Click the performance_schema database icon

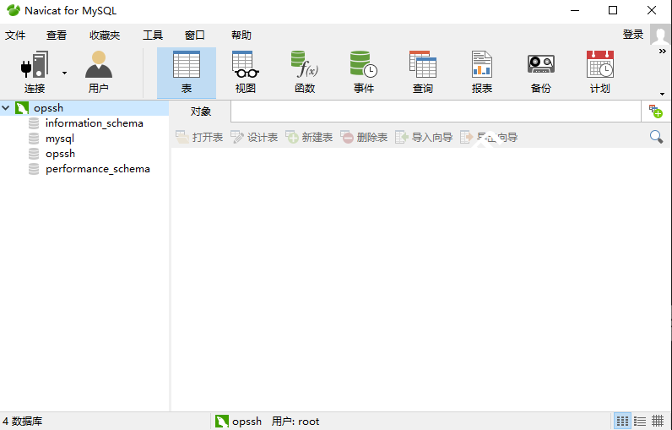pyautogui.click(x=34, y=169)
